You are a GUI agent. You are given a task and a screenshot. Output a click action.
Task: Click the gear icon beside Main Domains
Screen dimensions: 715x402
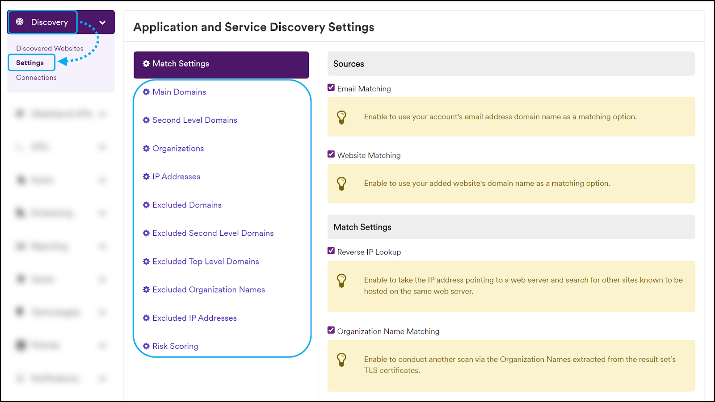[146, 92]
